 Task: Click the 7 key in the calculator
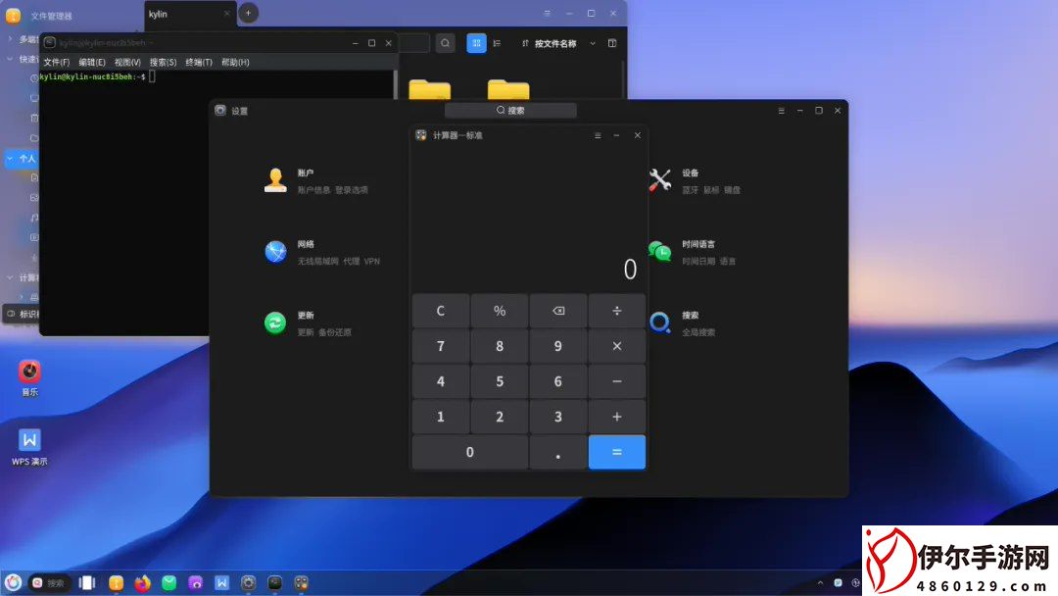click(441, 346)
